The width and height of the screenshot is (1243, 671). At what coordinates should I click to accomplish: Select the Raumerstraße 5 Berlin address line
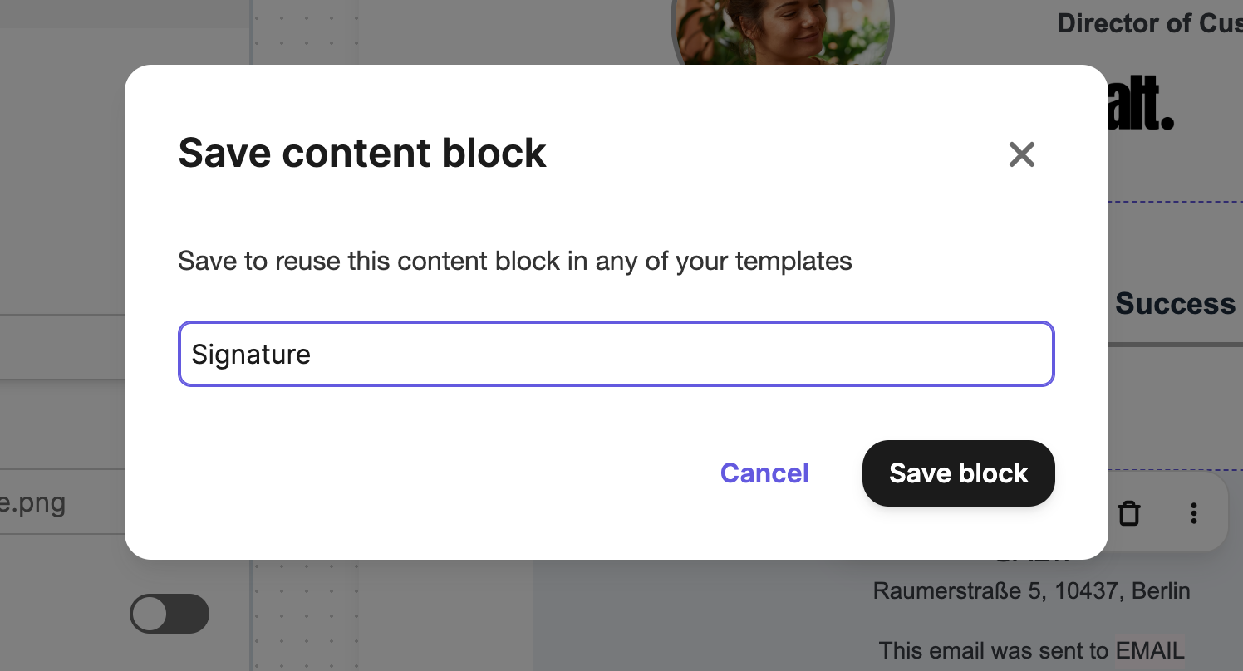[x=1031, y=591]
